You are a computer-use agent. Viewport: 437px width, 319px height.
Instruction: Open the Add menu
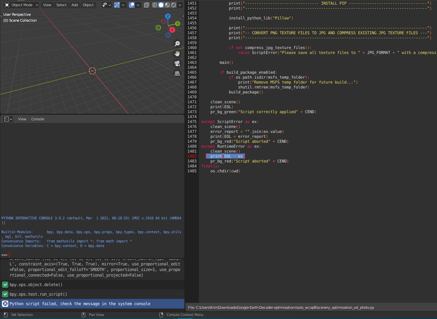pyautogui.click(x=75, y=5)
